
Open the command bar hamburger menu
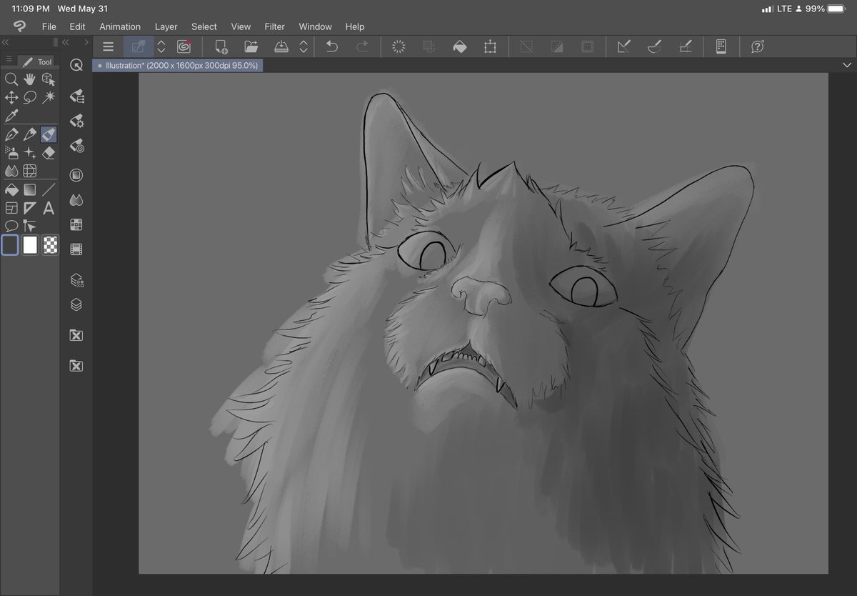(109, 46)
